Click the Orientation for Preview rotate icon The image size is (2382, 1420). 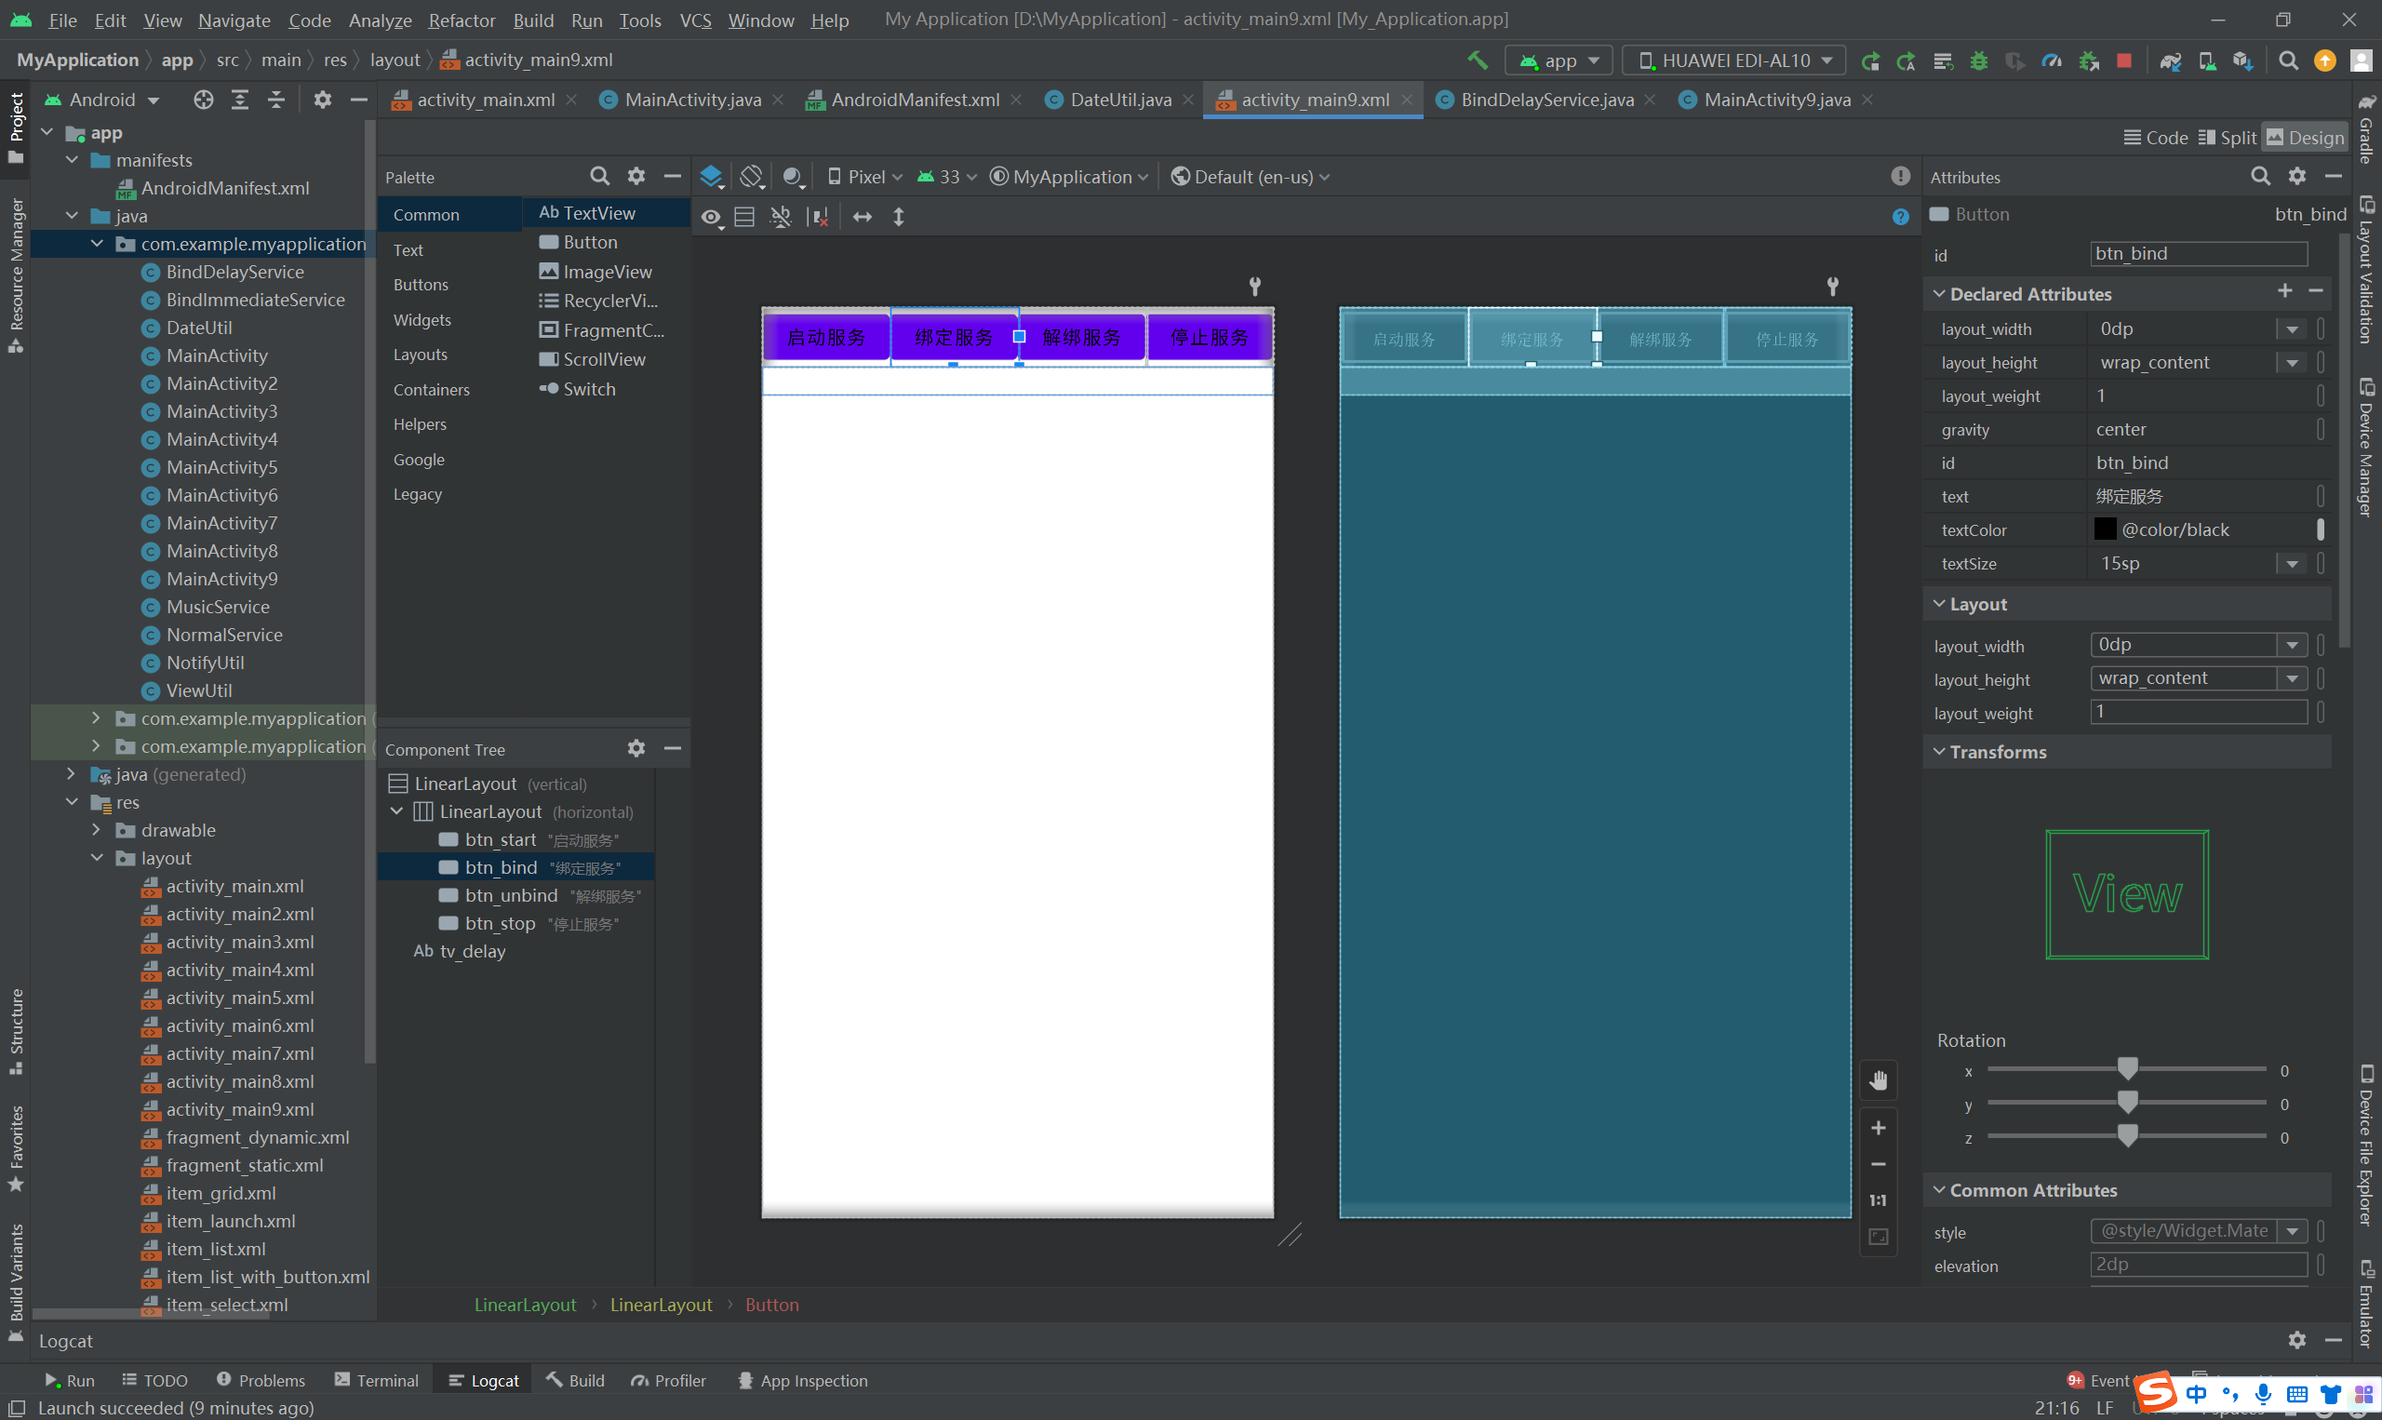[752, 177]
